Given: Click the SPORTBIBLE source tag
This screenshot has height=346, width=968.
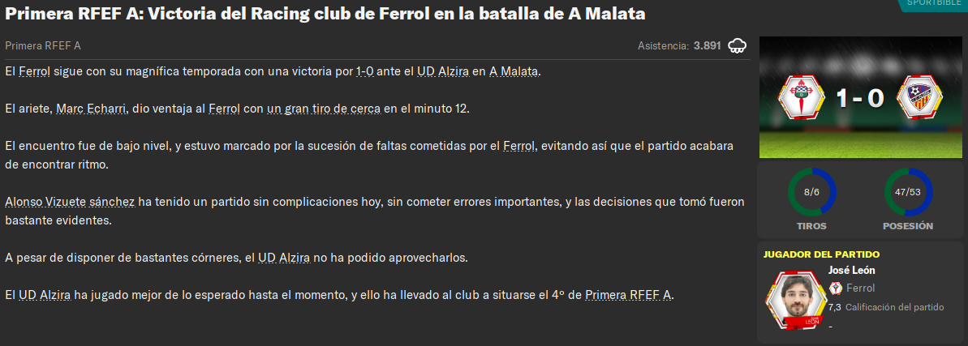Looking at the screenshot, I should click(x=933, y=4).
